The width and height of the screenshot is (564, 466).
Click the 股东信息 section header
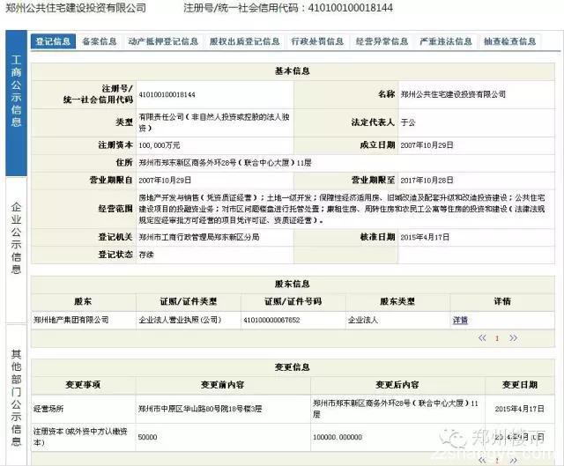293,284
